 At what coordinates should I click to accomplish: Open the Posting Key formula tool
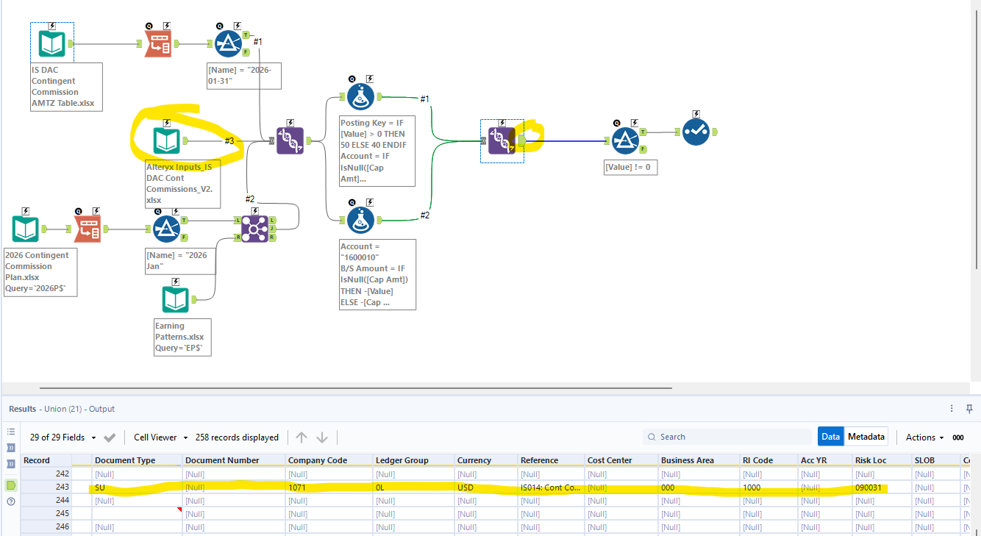tap(360, 96)
